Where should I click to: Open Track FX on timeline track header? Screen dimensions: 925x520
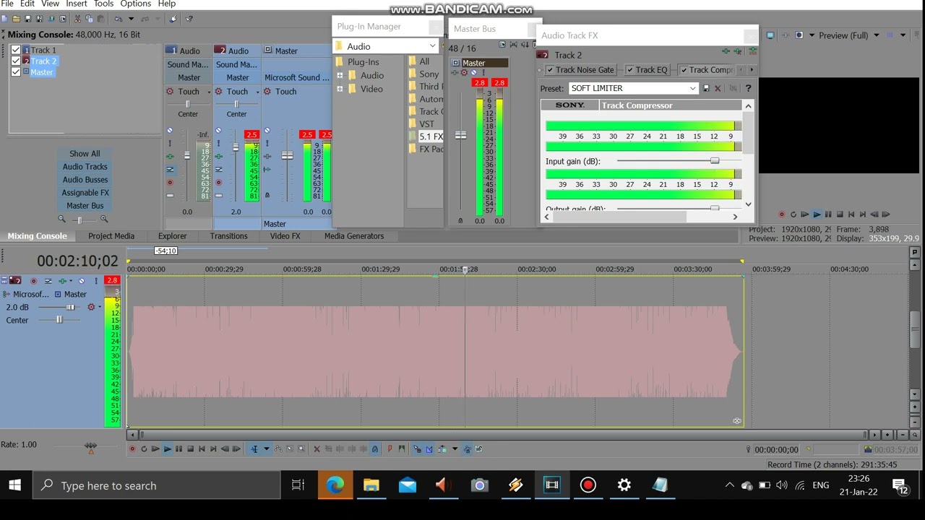[x=64, y=281]
